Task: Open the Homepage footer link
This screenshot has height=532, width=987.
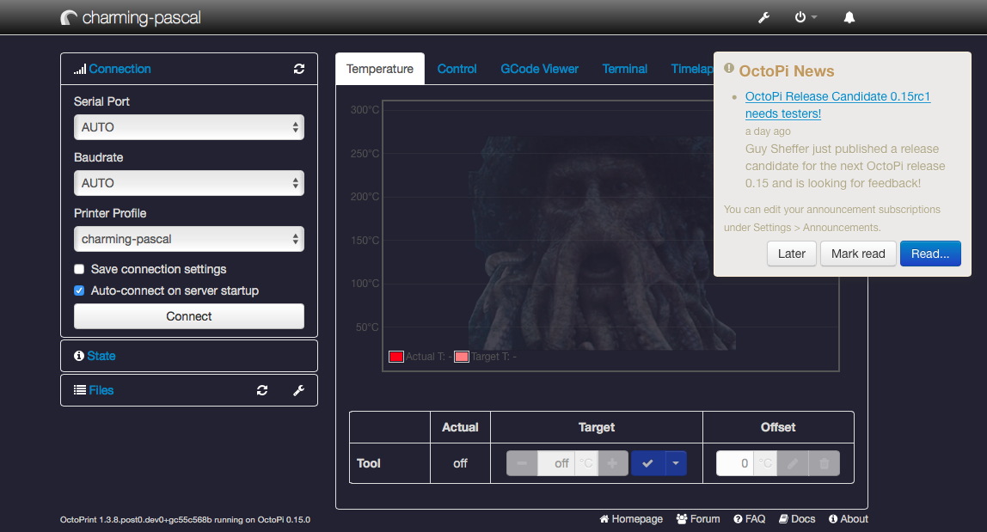Action: click(x=631, y=519)
